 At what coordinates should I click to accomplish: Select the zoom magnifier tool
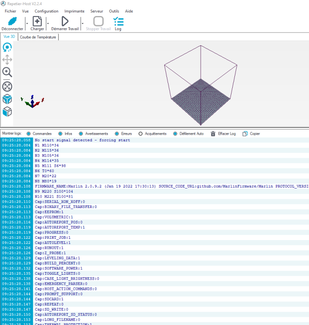pyautogui.click(x=7, y=72)
